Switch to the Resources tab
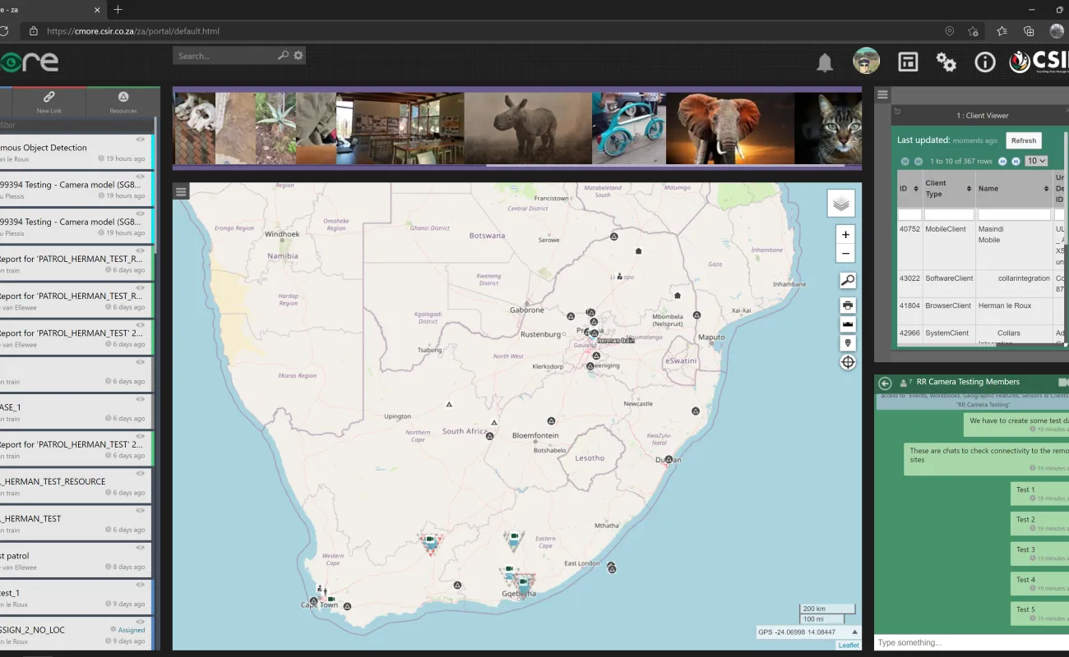 pos(123,103)
